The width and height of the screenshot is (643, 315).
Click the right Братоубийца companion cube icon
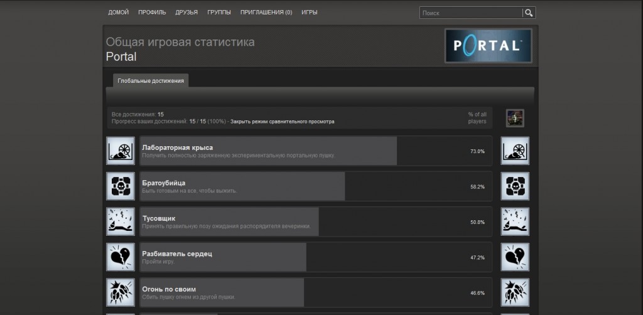coord(515,186)
